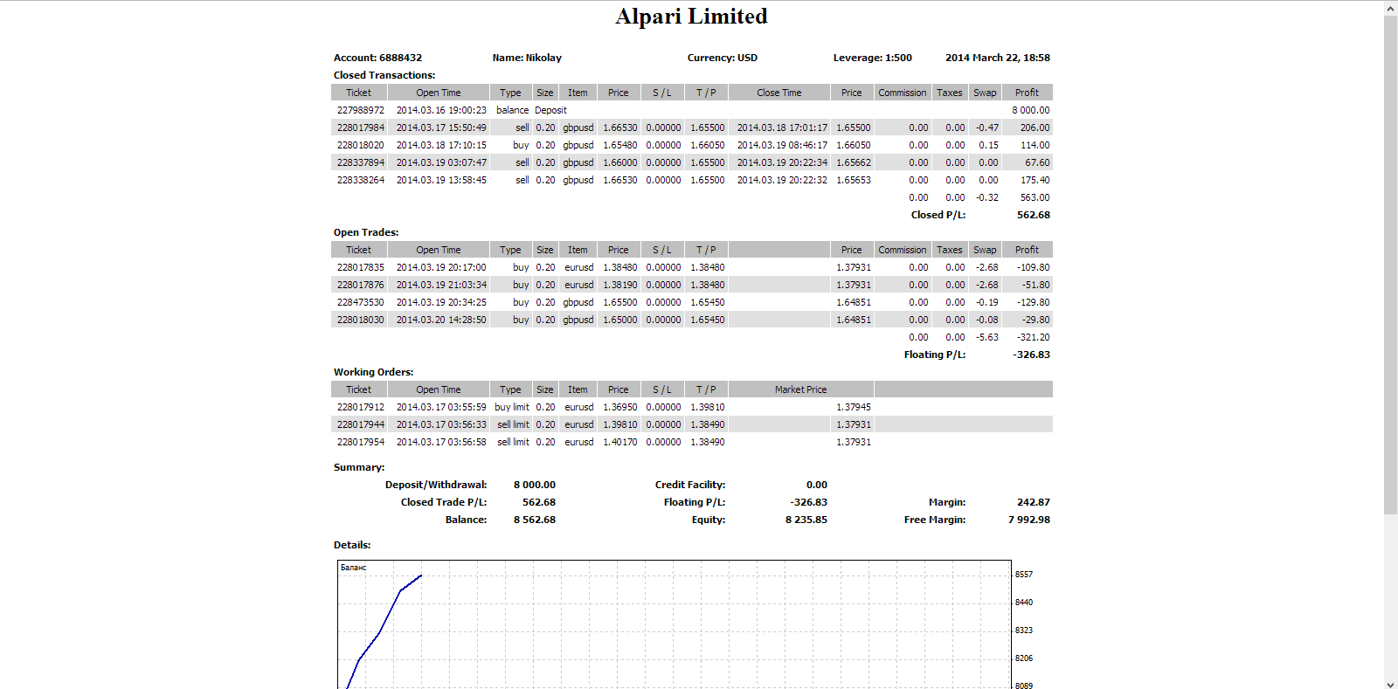1398x689 pixels.
Task: Click open trade ticket 228017835
Action: tap(361, 267)
